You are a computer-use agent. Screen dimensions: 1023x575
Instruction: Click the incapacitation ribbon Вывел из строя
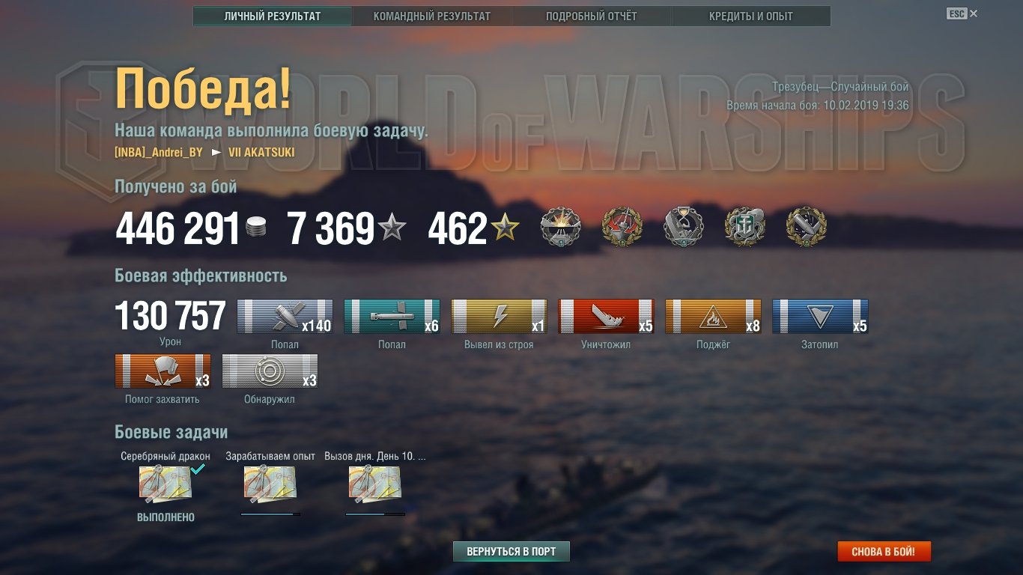499,317
